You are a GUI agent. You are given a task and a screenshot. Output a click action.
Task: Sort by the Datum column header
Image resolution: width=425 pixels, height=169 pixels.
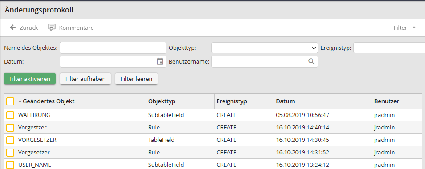point(285,101)
